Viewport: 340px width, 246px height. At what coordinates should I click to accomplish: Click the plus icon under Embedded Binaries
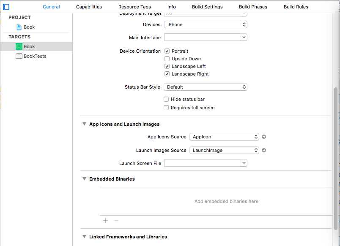tap(105, 220)
